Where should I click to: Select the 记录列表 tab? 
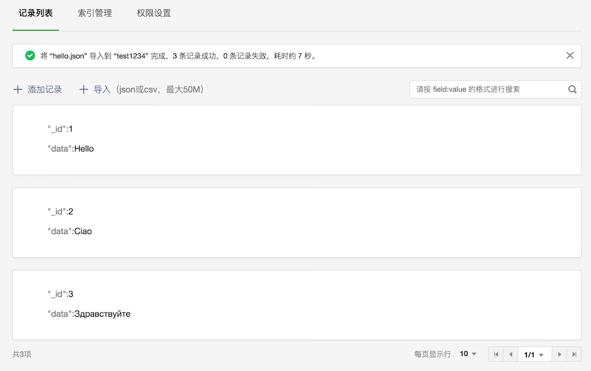(x=36, y=13)
